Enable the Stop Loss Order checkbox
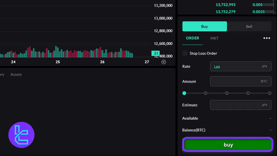This screenshot has width=277, height=156. (x=185, y=53)
